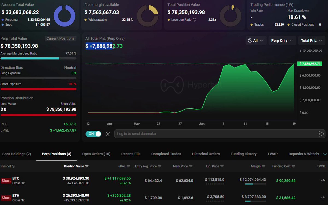Click the BTC margin progress bar
Image resolution: width=328 pixels, height=205 pixels.
click(x=255, y=184)
